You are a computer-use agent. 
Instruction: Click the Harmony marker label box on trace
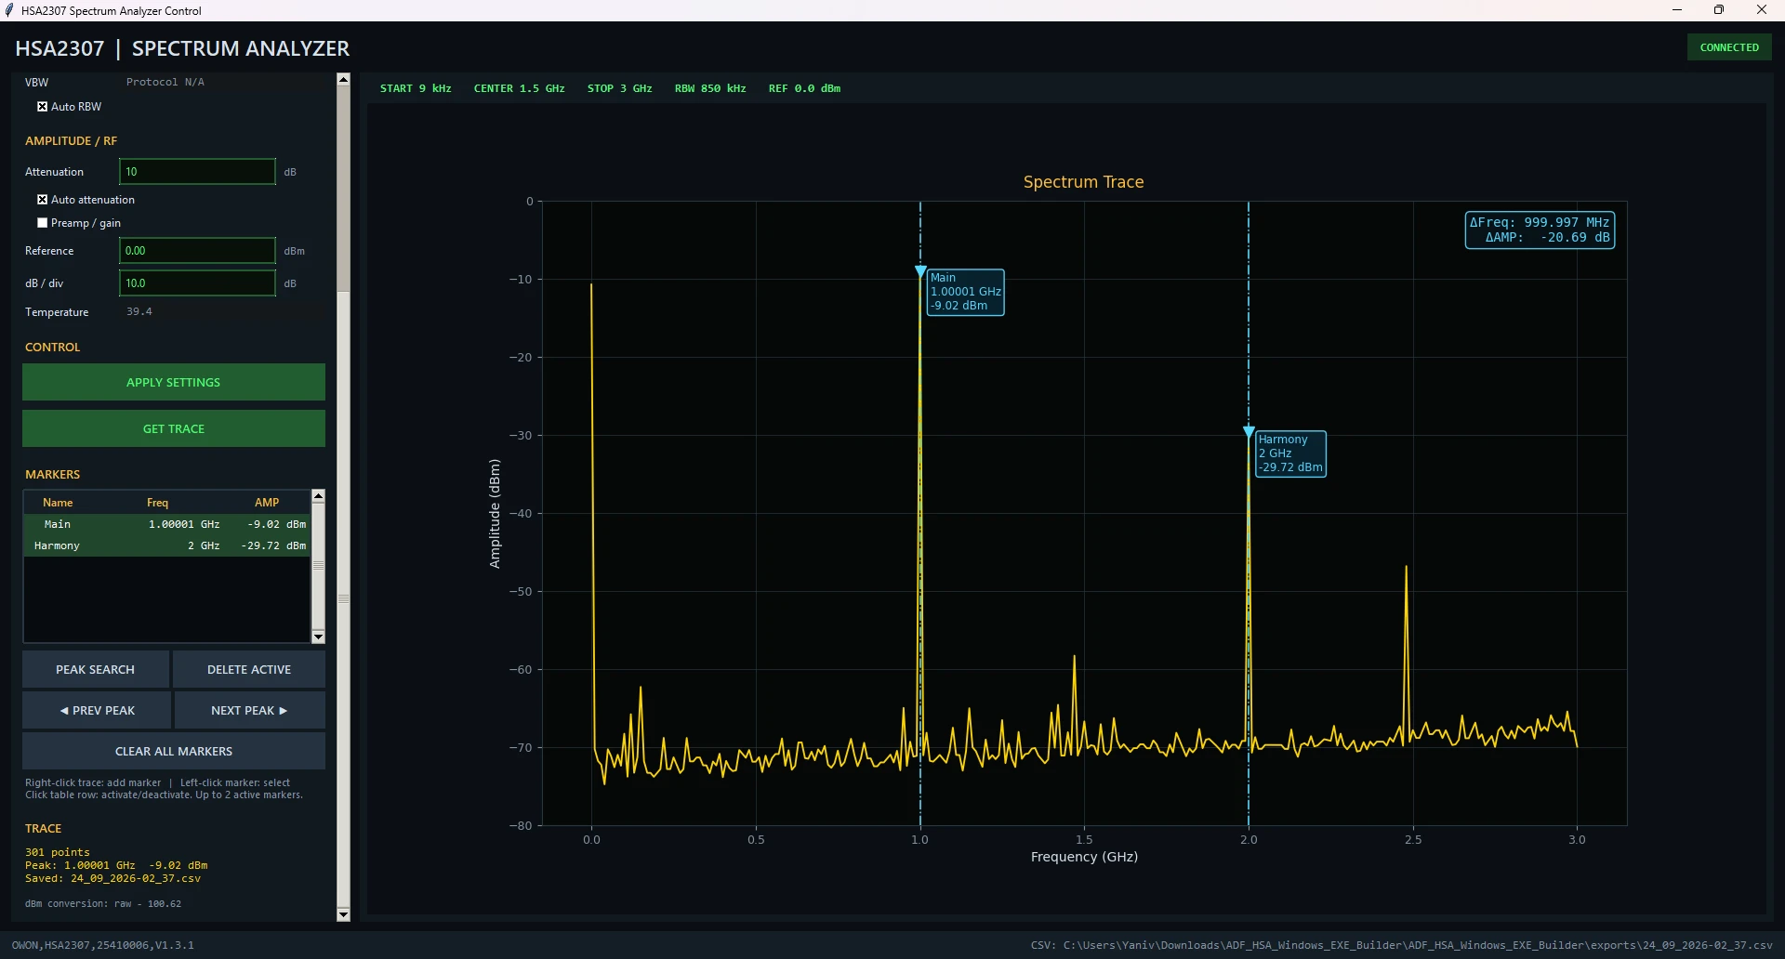(x=1290, y=453)
